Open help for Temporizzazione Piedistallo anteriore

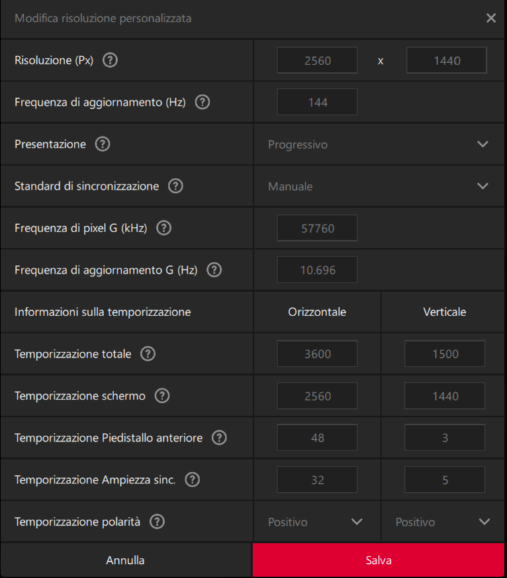tap(218, 437)
